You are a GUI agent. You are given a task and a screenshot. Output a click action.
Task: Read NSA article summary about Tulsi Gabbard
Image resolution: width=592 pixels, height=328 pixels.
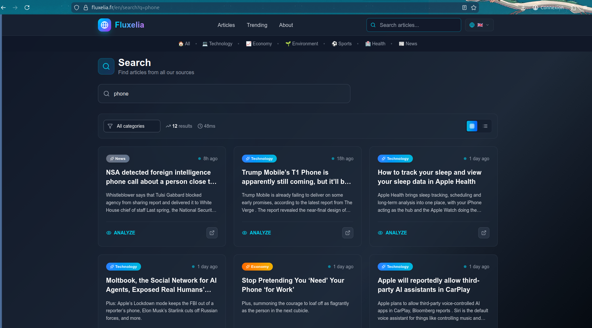(x=161, y=203)
